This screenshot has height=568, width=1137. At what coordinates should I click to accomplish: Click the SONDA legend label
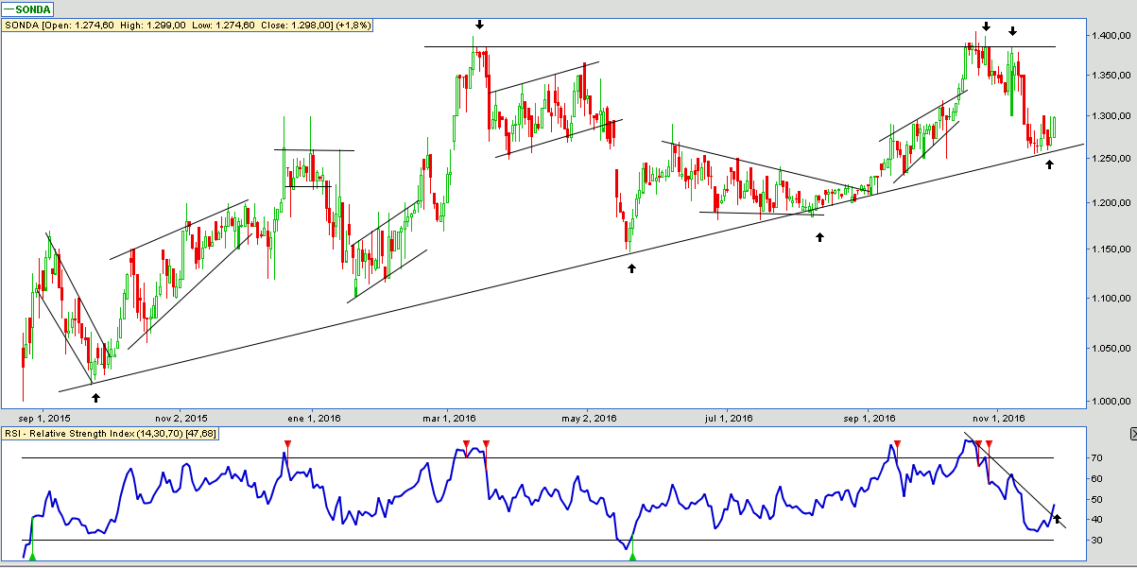point(27,9)
